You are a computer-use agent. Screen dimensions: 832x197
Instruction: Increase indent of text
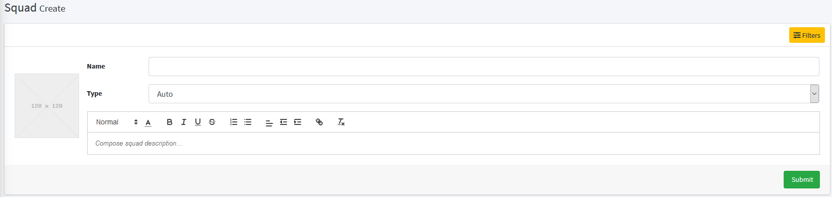click(x=298, y=122)
